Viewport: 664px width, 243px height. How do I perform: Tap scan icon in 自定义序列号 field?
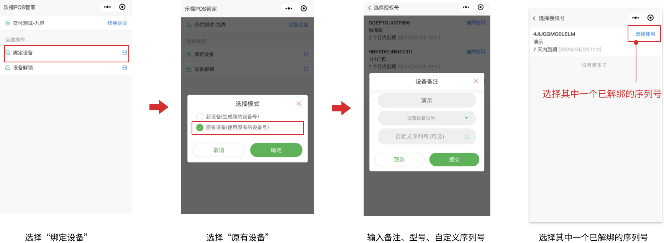click(467, 137)
